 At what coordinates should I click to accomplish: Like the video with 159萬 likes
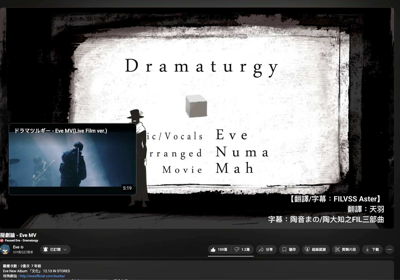[x=219, y=249]
